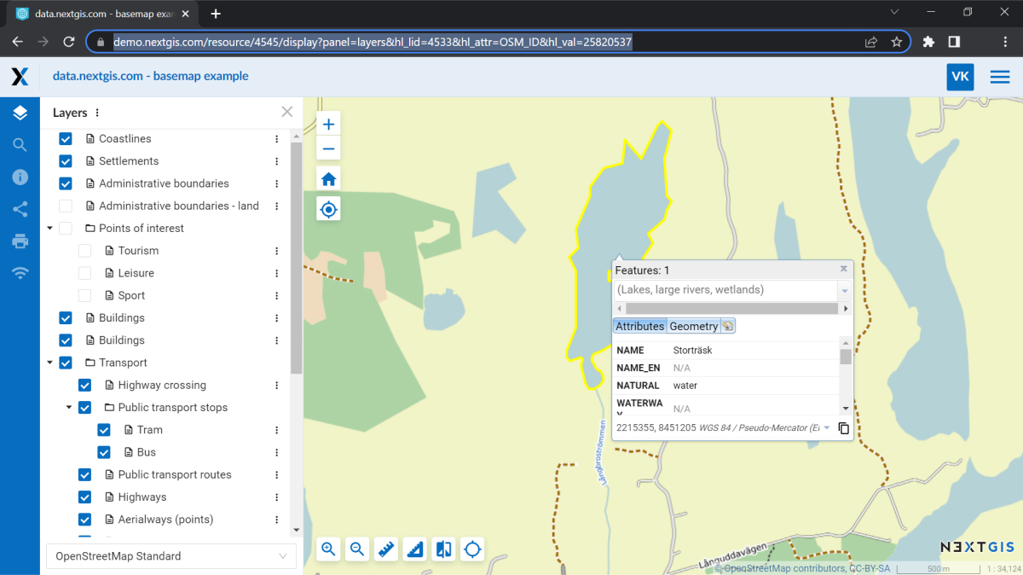The width and height of the screenshot is (1023, 575).
Task: Disable the Bus layer visibility
Action: tap(103, 451)
